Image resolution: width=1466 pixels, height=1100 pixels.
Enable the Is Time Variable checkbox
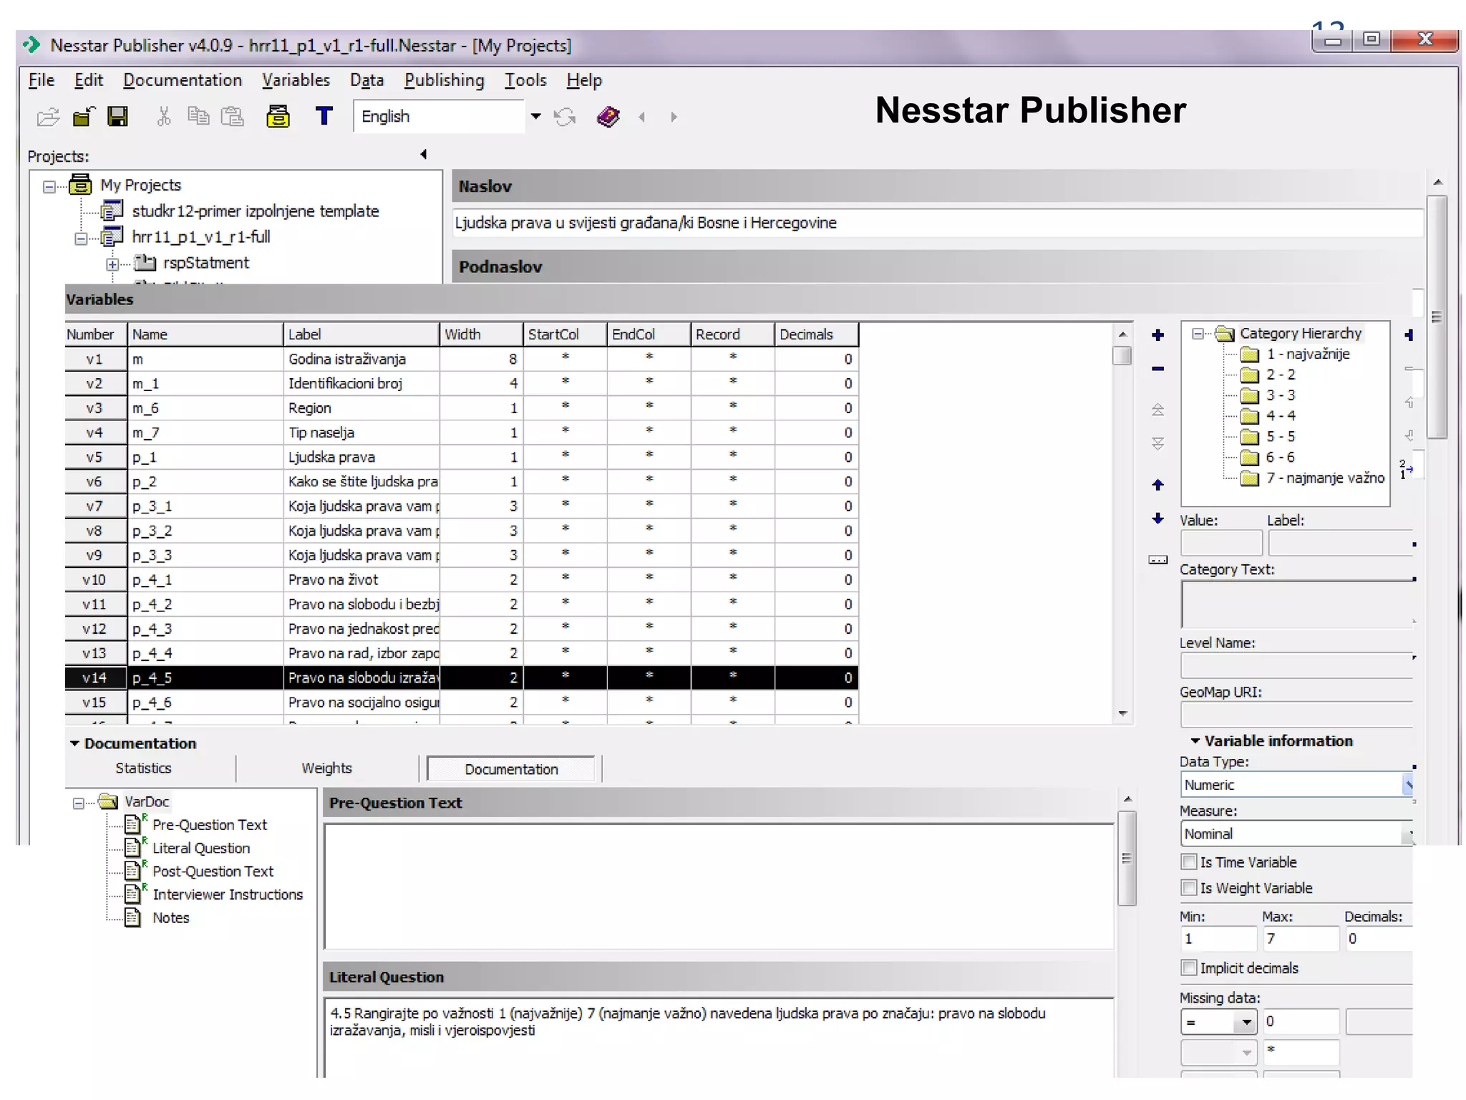[1189, 862]
